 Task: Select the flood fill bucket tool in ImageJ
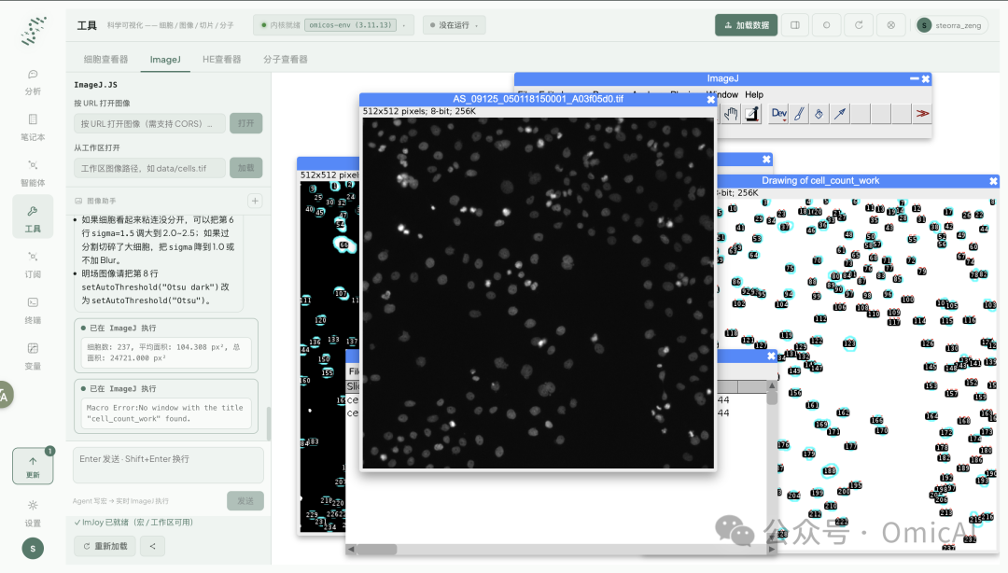pyautogui.click(x=819, y=114)
